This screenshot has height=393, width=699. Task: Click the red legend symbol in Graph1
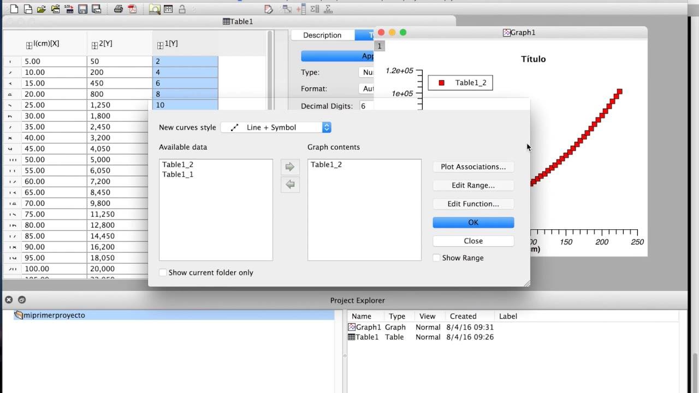coord(442,83)
